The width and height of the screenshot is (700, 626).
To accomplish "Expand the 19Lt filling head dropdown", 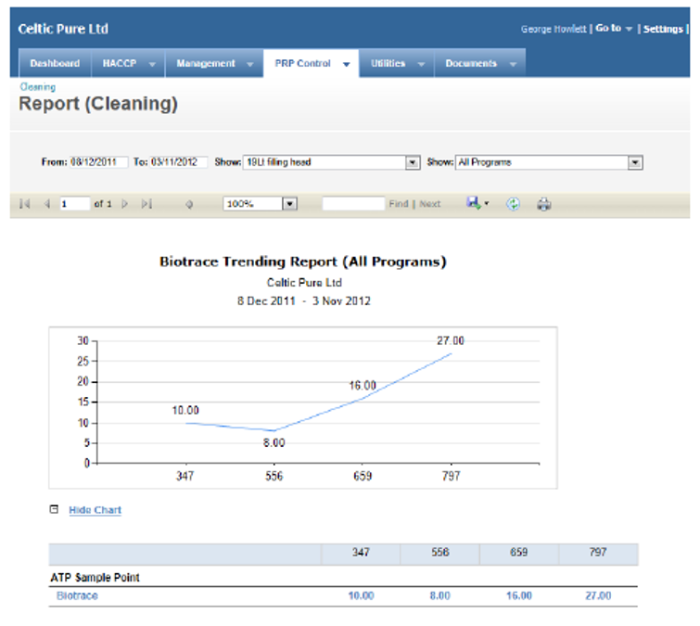I will point(413,162).
